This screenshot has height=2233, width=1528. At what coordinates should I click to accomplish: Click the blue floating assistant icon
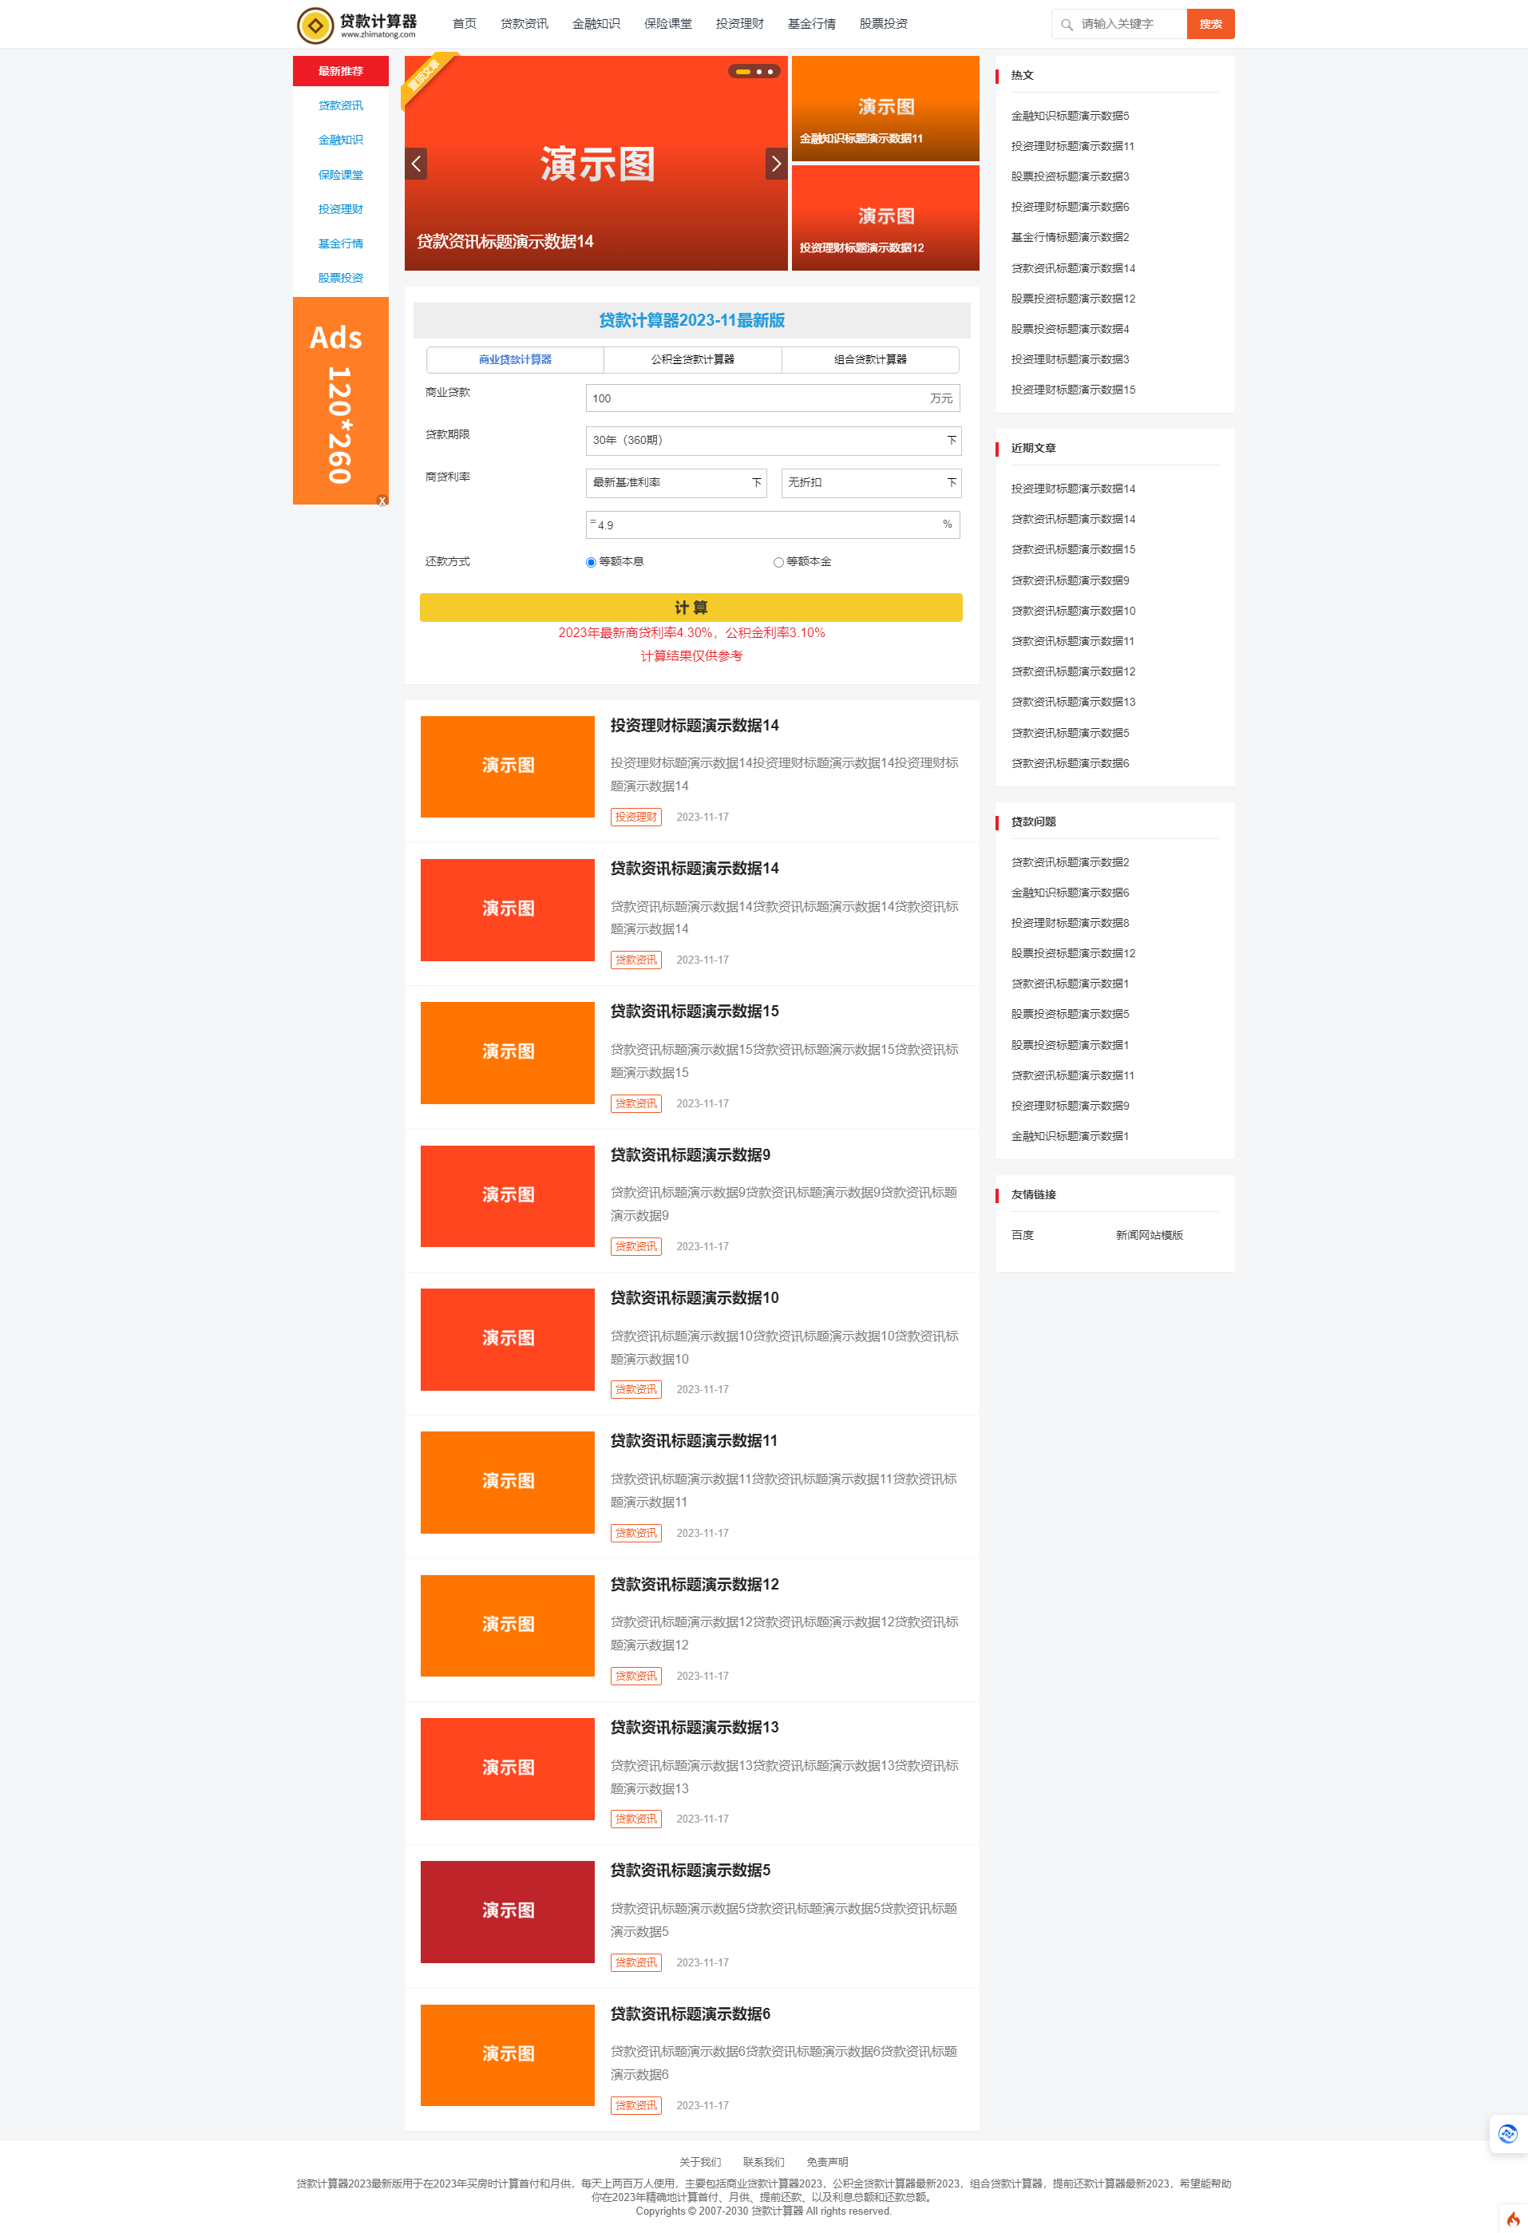[x=1507, y=2134]
